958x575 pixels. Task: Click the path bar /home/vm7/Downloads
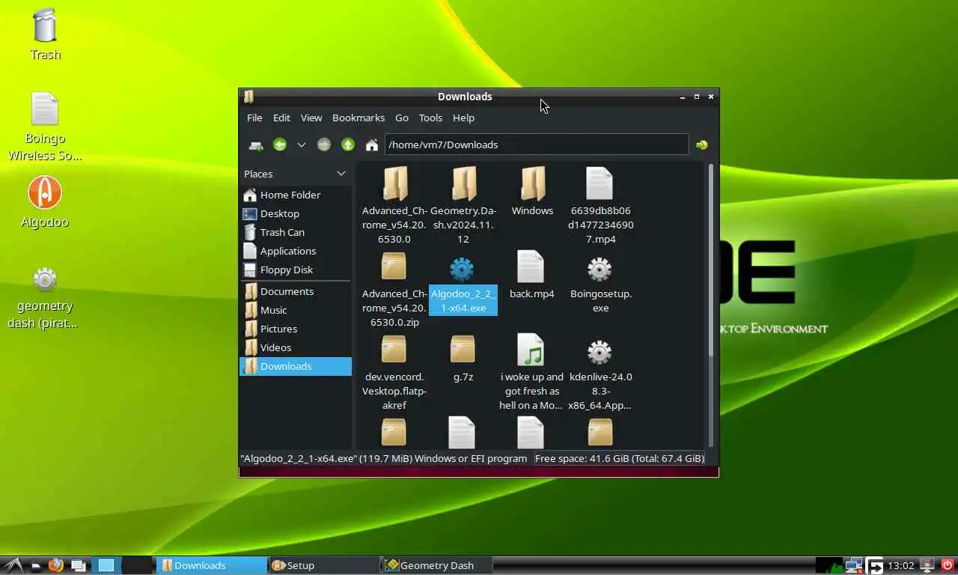coord(537,144)
